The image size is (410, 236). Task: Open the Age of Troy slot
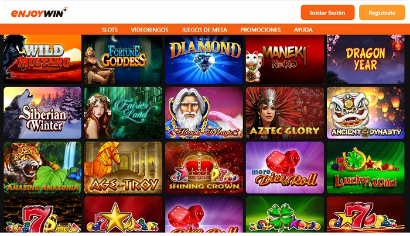[x=123, y=168]
